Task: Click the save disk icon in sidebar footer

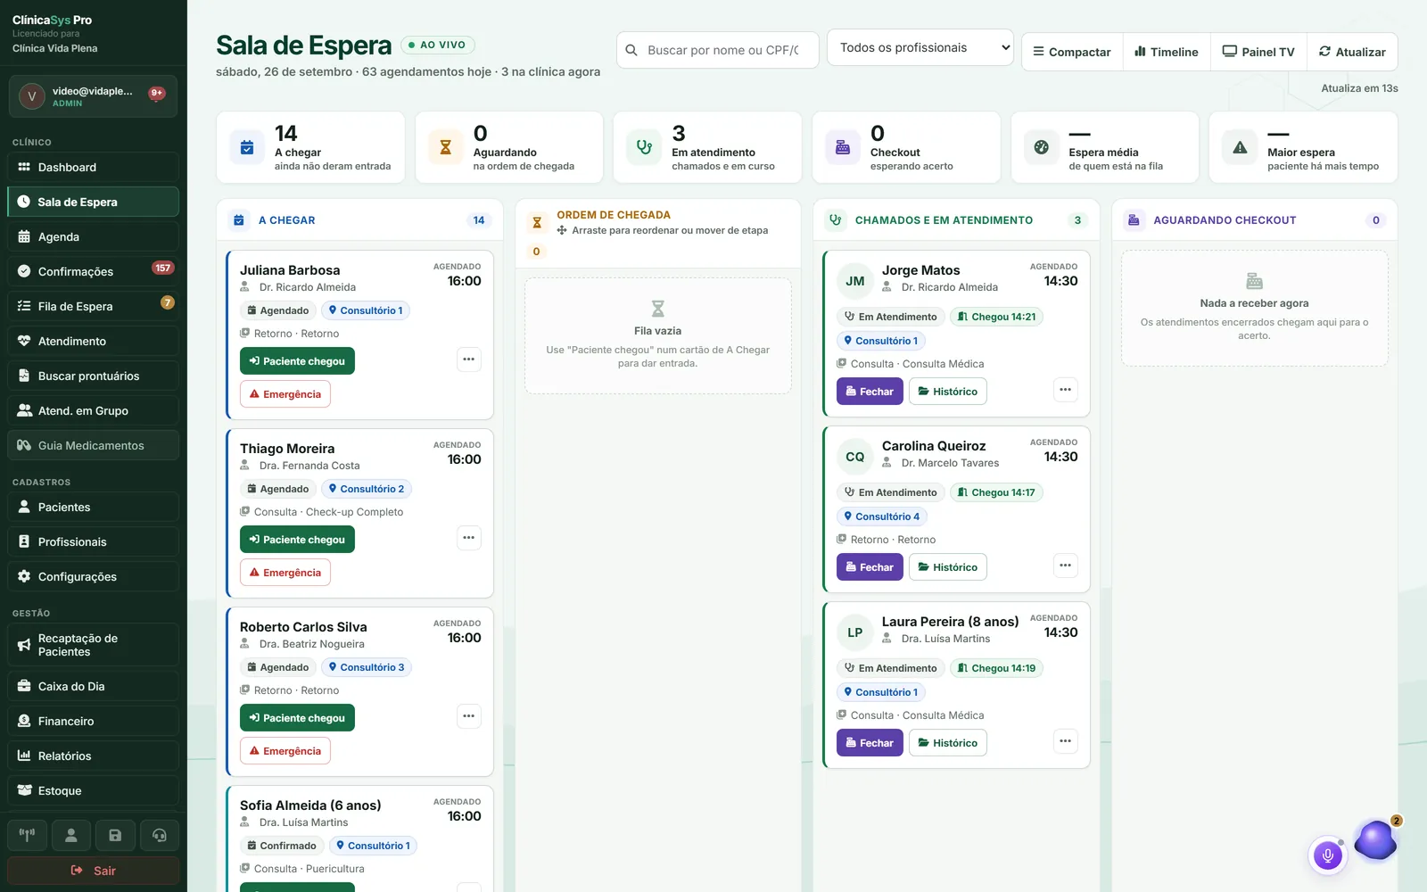Action: (x=115, y=835)
